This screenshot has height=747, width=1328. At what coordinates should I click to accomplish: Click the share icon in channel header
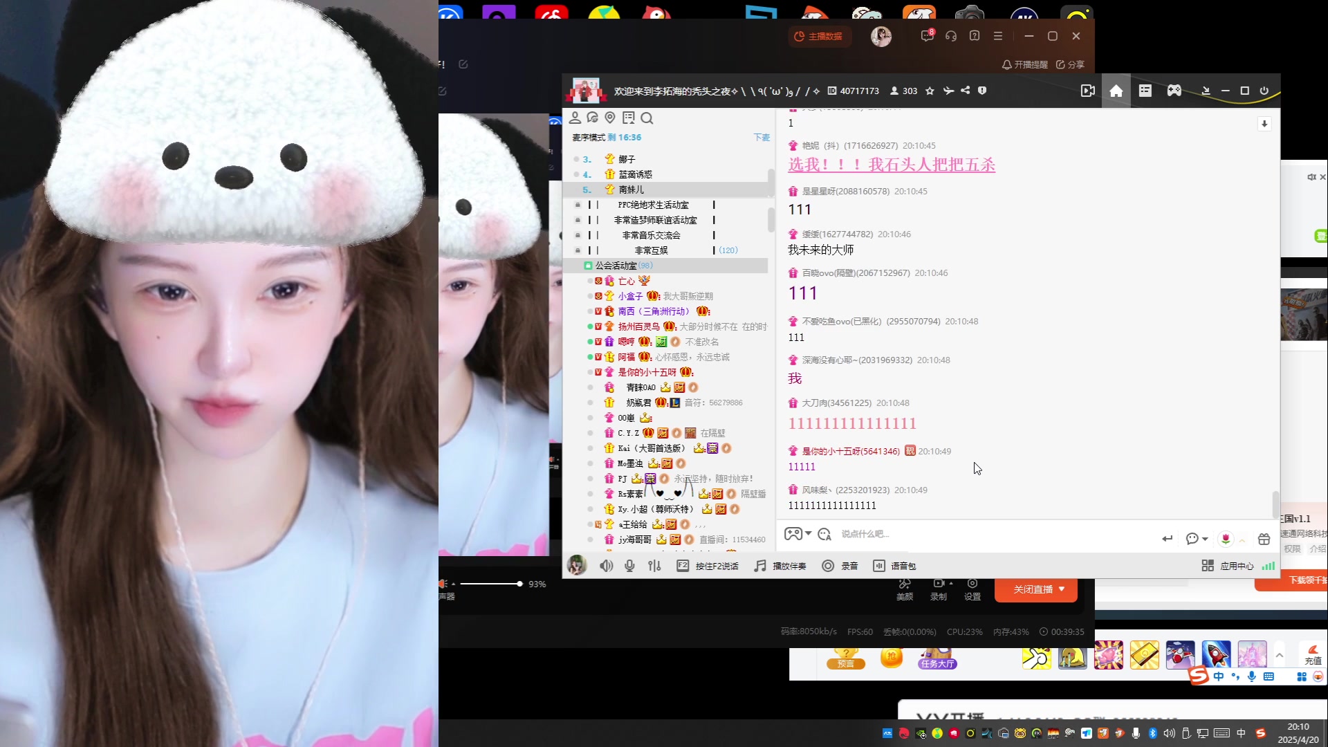point(965,91)
